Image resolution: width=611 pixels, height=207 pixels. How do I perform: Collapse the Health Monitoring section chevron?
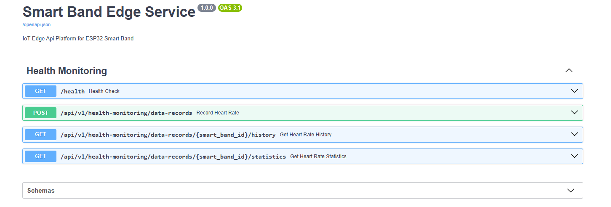(569, 71)
